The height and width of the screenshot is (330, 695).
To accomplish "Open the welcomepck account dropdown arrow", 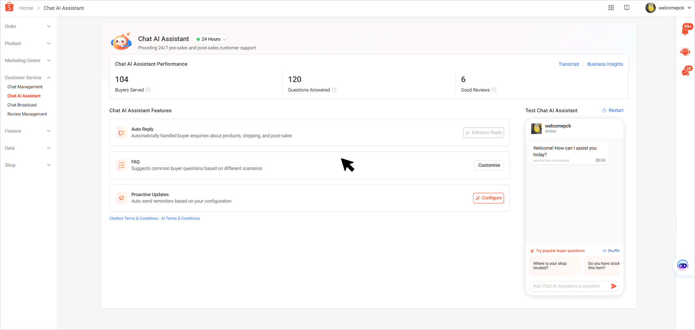I will 689,8.
